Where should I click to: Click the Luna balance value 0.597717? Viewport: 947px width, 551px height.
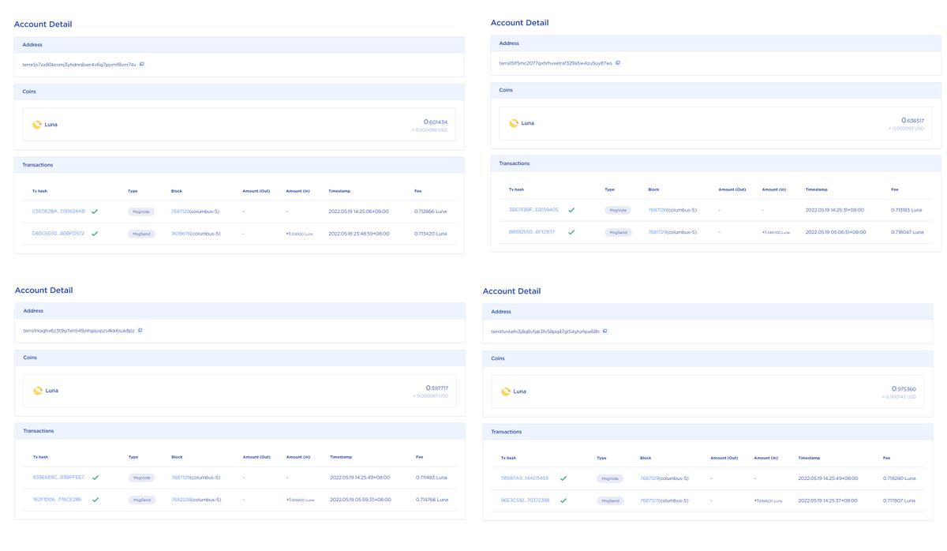(437, 388)
